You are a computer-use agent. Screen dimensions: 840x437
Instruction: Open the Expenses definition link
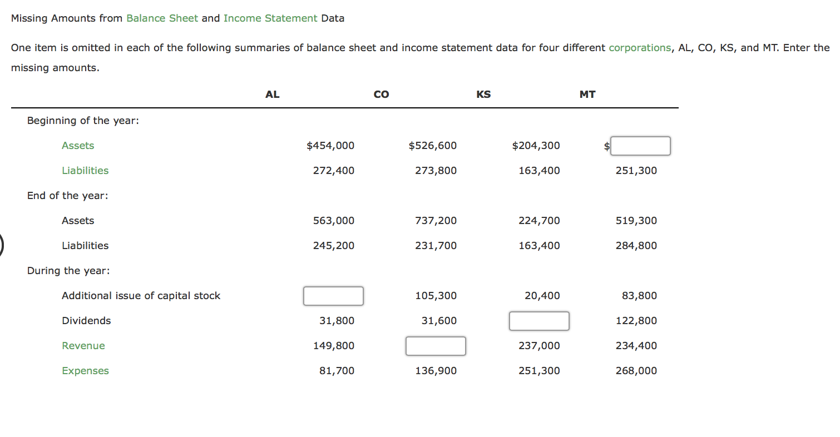85,370
